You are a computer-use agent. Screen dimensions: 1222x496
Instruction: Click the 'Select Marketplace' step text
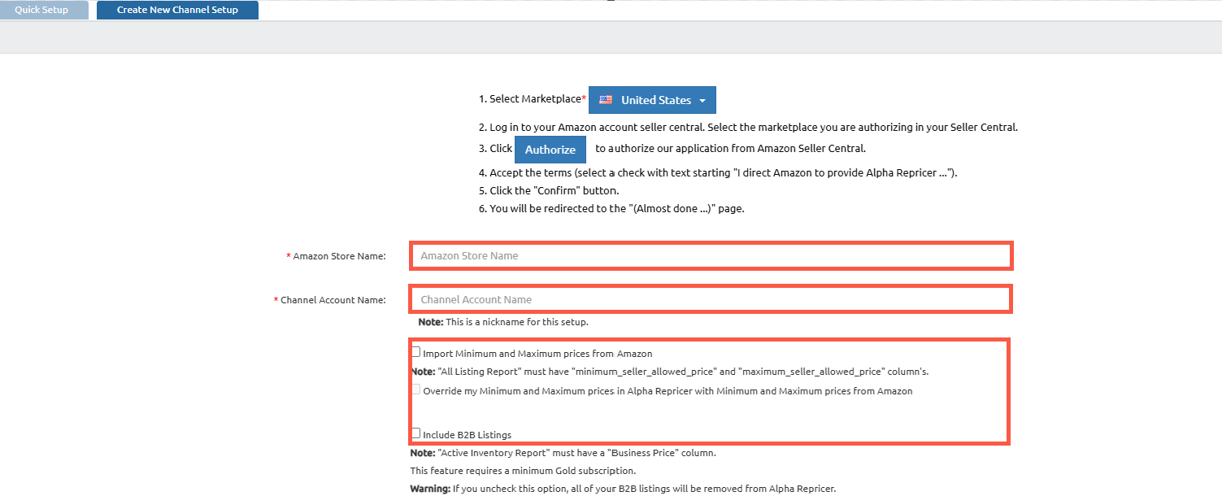(535, 99)
